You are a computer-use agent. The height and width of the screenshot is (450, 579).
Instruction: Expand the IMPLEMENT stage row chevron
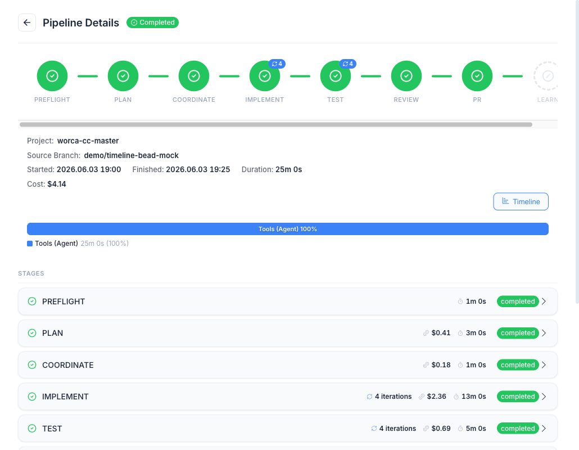544,397
